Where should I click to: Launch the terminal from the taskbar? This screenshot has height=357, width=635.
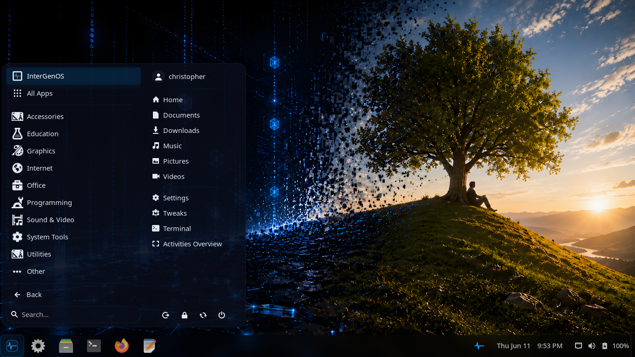pos(94,346)
